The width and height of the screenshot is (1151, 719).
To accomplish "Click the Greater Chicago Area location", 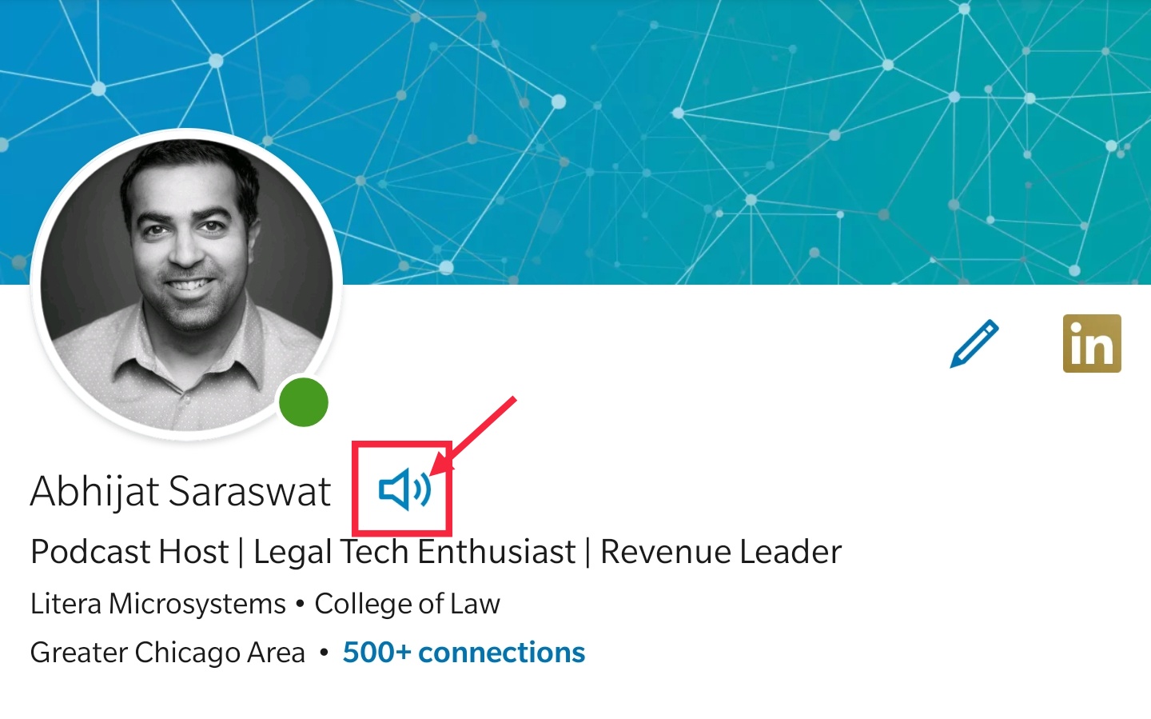I will [x=168, y=653].
